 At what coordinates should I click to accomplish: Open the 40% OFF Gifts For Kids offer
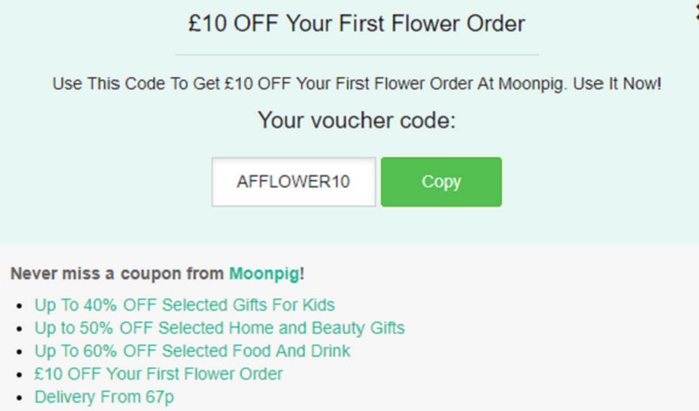pyautogui.click(x=184, y=305)
